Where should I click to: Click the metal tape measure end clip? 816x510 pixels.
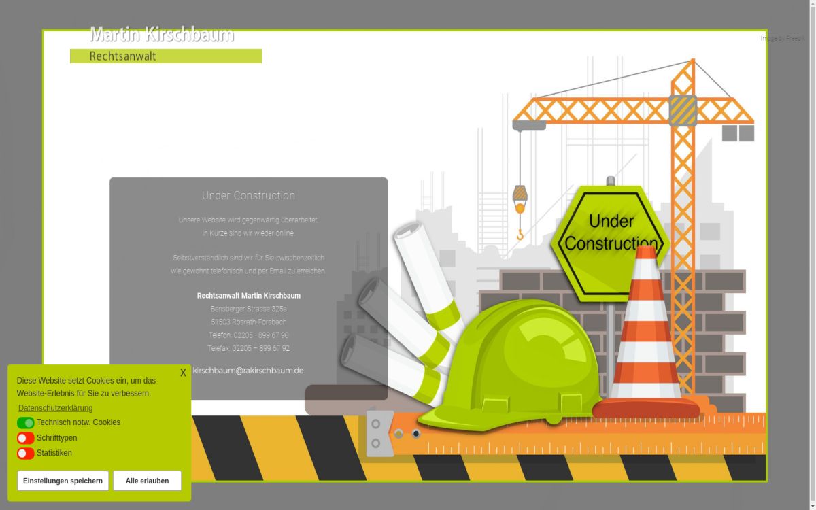pos(379,433)
